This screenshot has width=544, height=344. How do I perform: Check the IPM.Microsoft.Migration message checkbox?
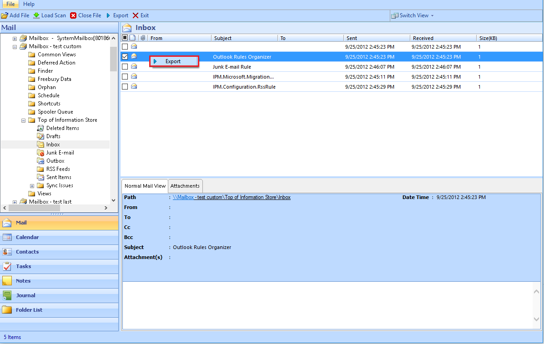coord(125,77)
